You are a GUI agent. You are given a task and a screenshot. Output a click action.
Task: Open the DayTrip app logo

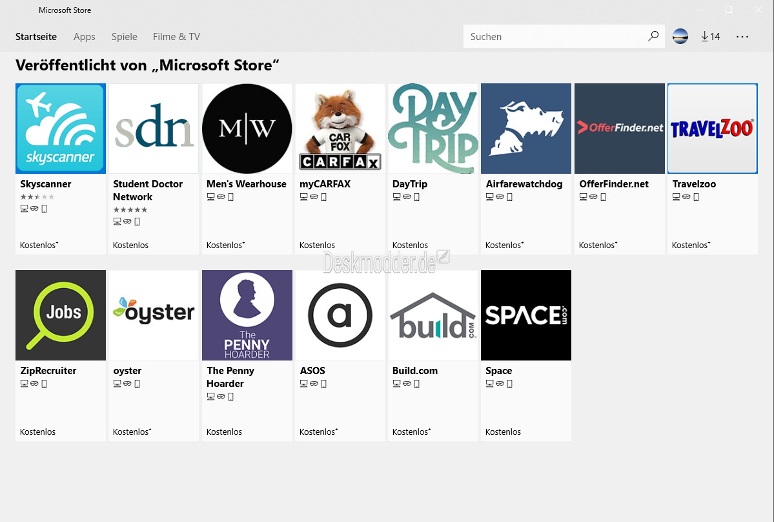pos(433,129)
